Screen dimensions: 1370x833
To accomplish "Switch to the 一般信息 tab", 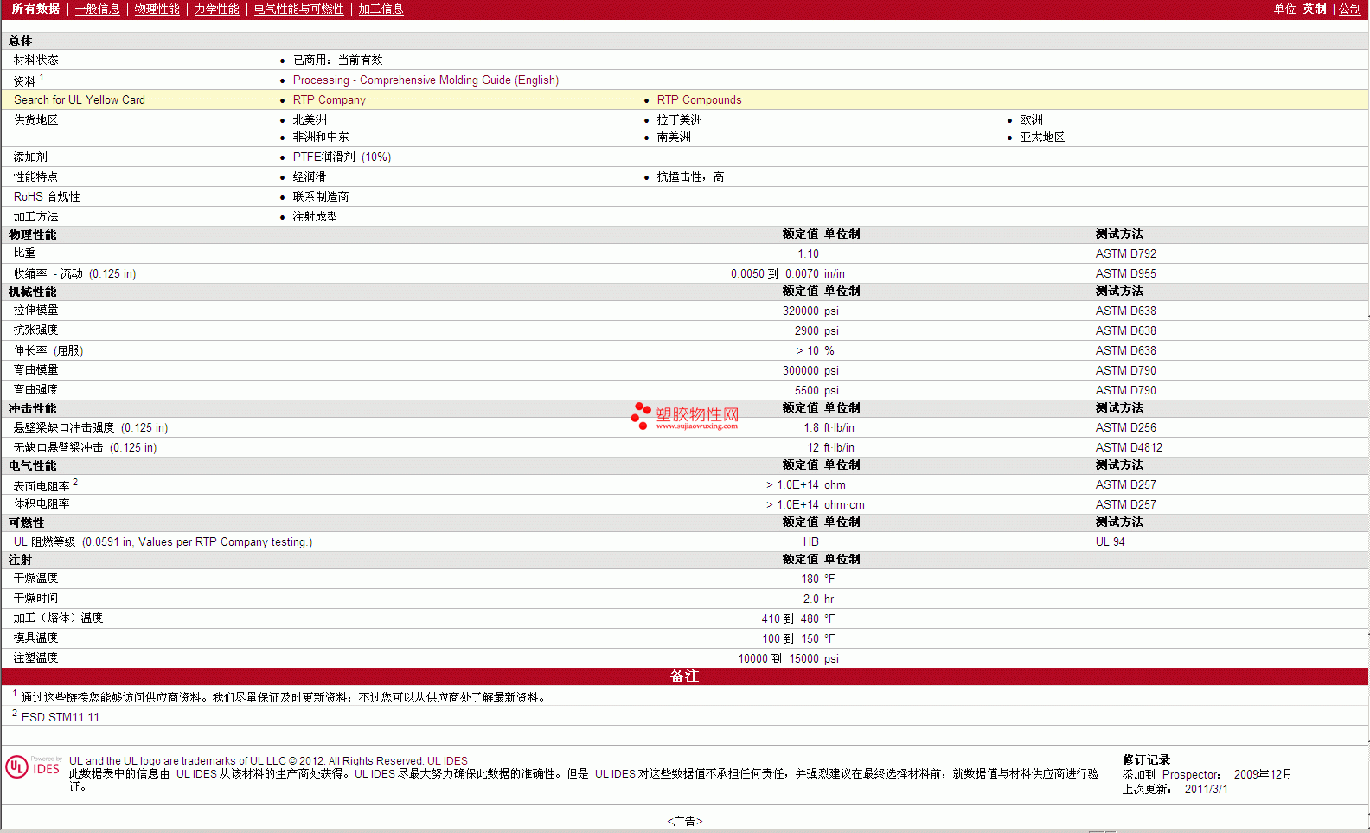I will [x=97, y=9].
